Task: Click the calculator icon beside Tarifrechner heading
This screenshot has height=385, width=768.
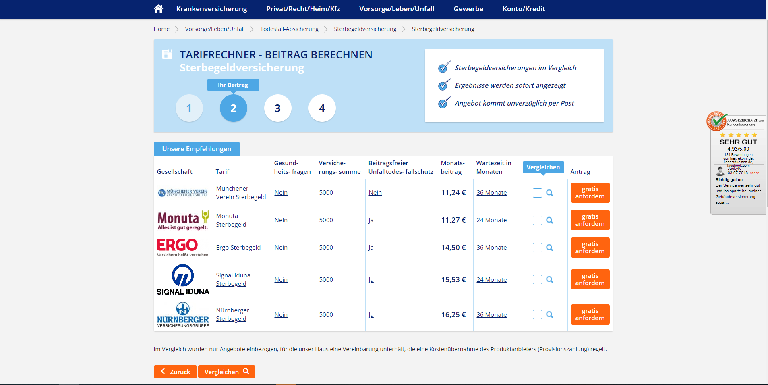Action: (x=167, y=54)
